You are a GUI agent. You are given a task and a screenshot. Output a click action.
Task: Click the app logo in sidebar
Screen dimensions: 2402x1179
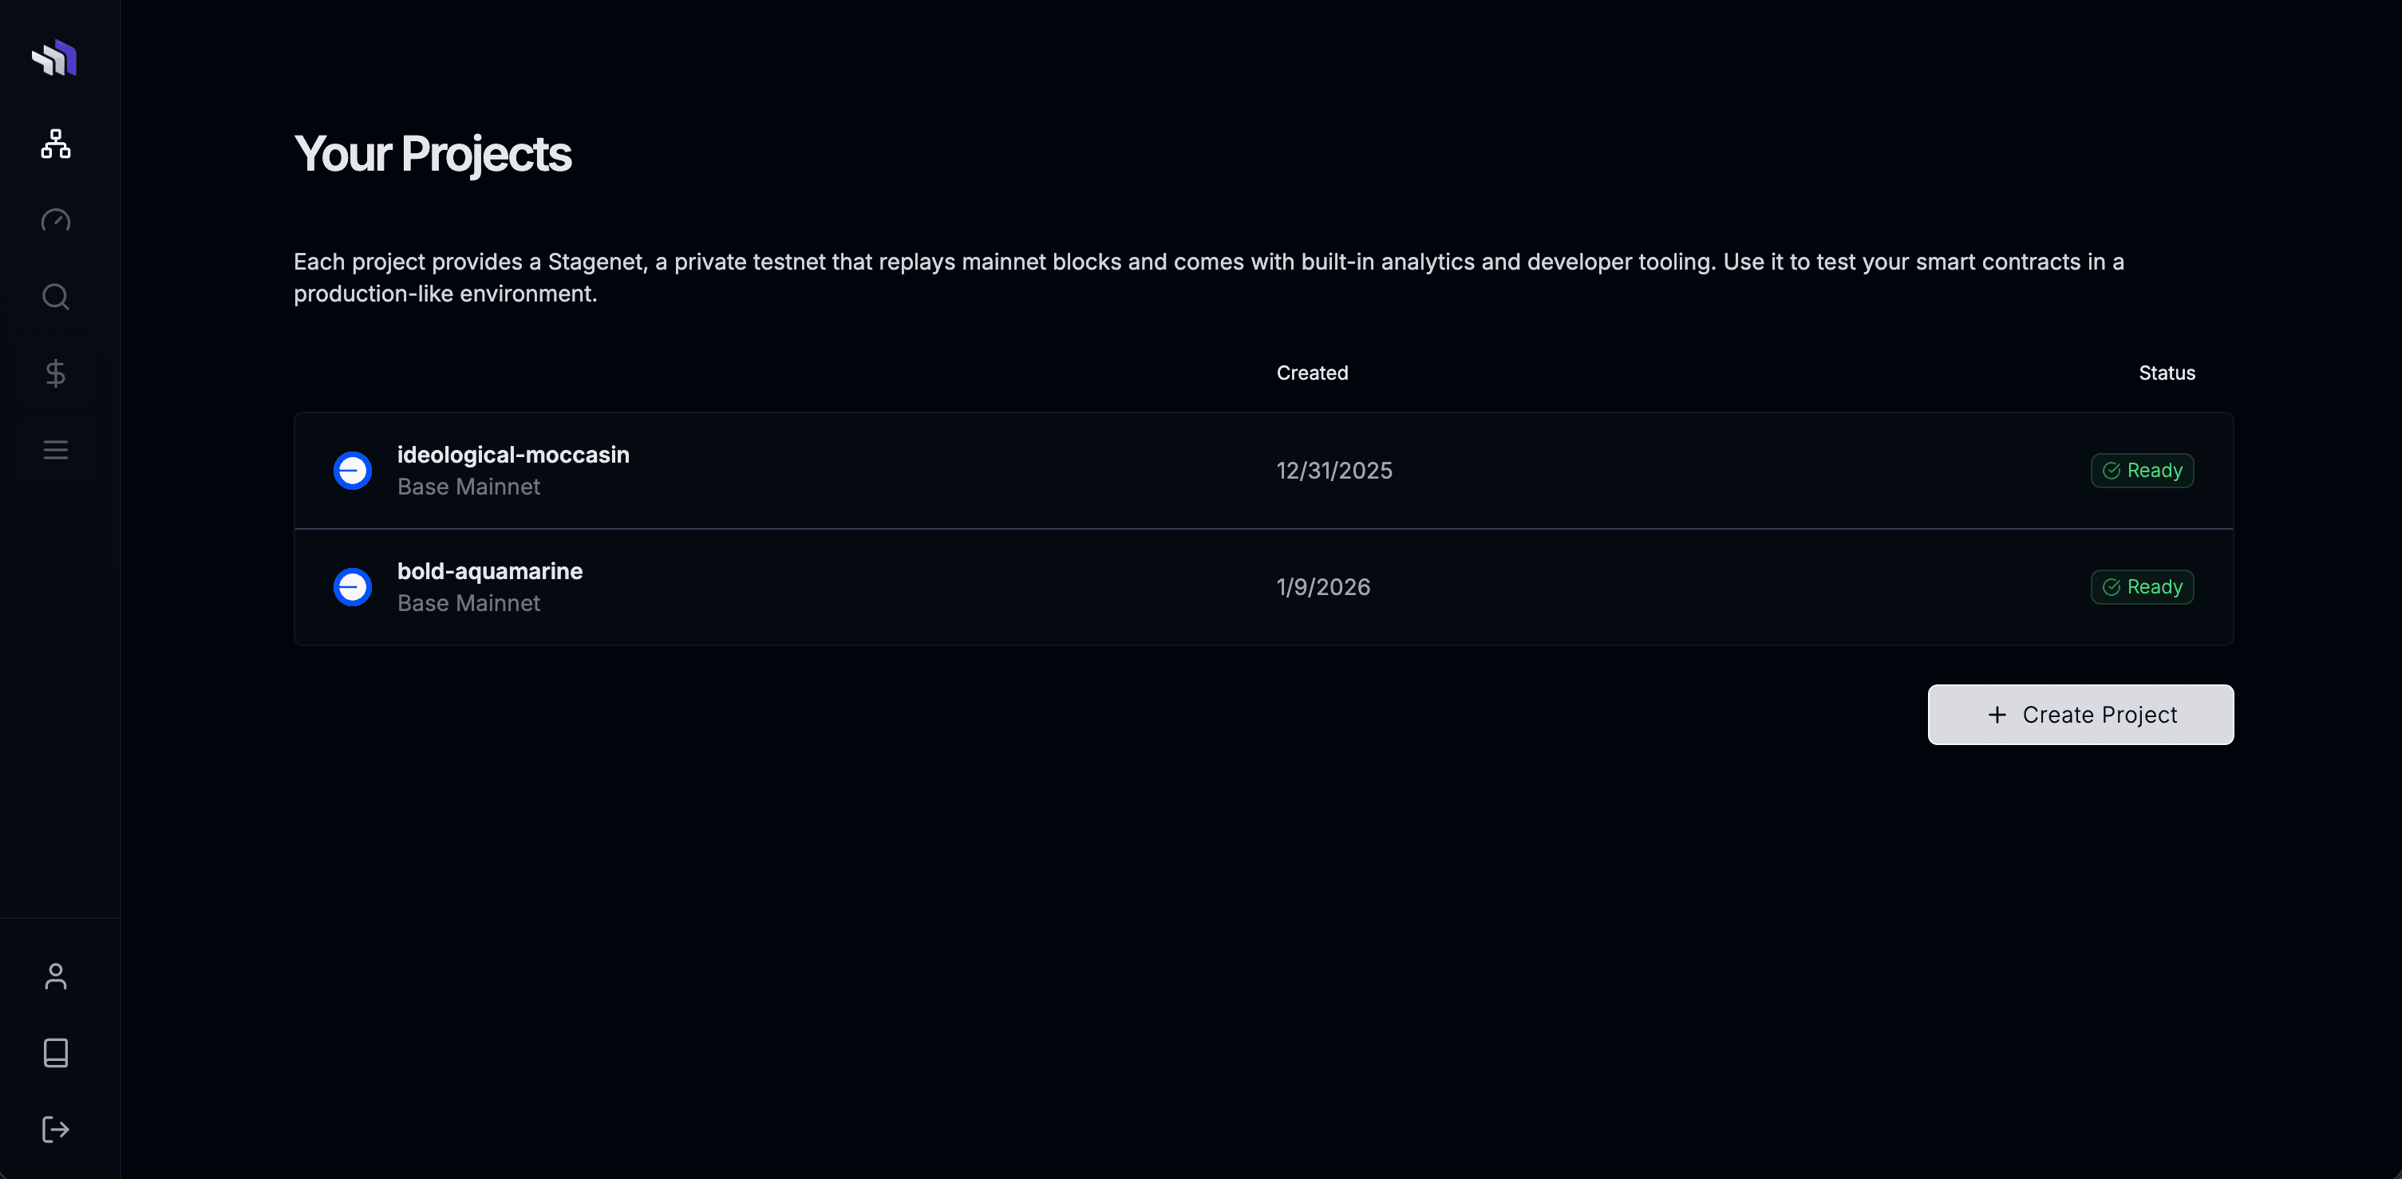pyautogui.click(x=54, y=59)
